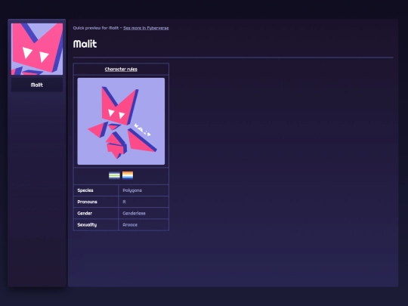Click 'Quick preview for Malit' text
408x306 pixels.
[x=96, y=28]
